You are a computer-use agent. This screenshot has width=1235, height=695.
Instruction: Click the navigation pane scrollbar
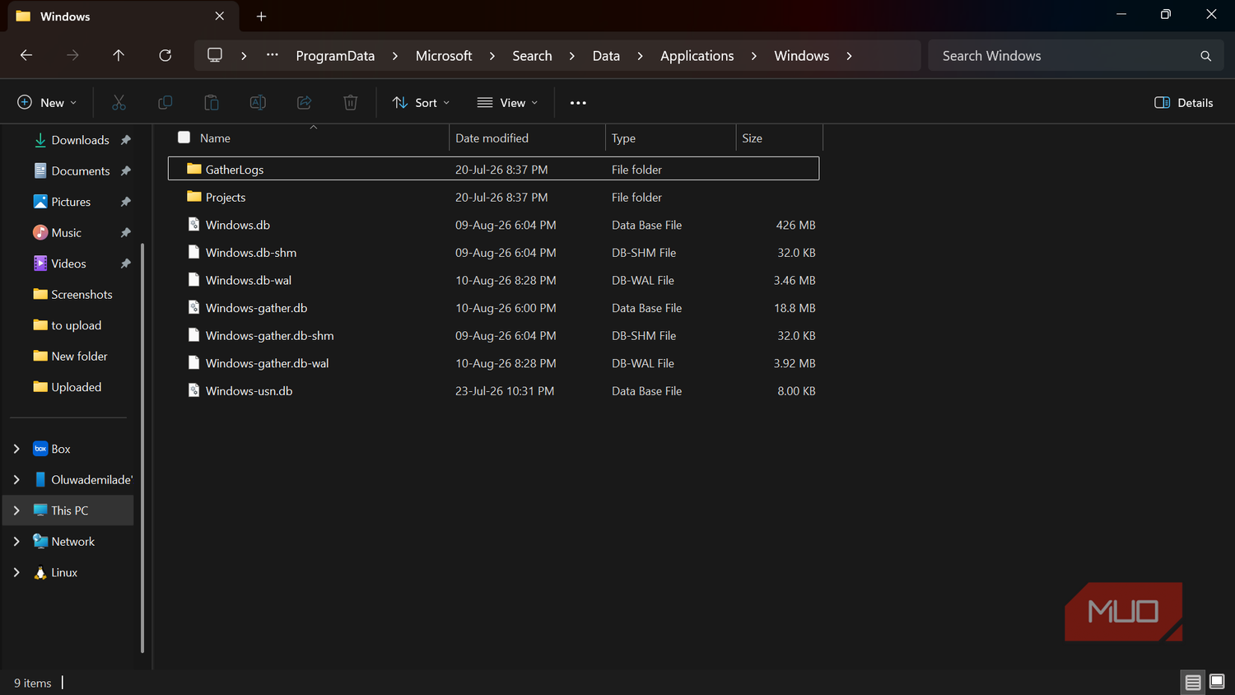[x=142, y=448]
